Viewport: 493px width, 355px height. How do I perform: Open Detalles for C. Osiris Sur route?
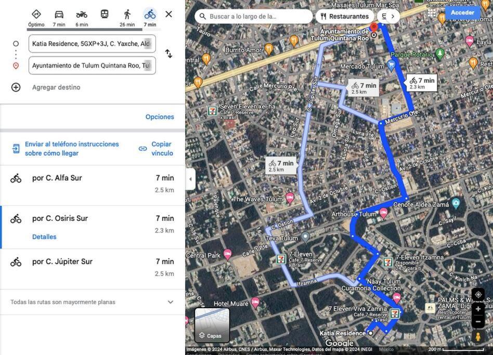click(44, 237)
